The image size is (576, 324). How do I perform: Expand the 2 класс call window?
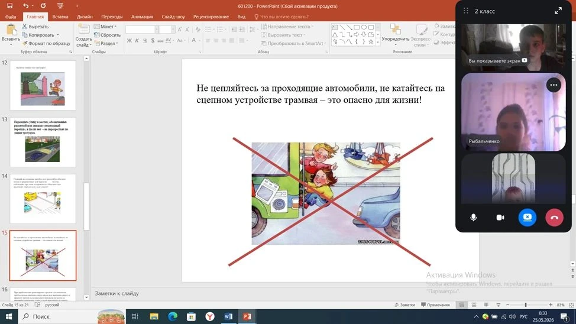558,11
